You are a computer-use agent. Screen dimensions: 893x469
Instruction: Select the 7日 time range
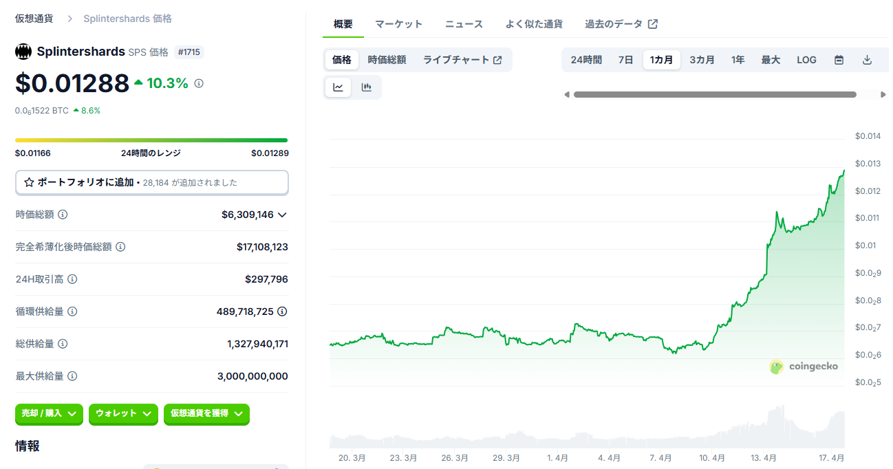pyautogui.click(x=625, y=60)
